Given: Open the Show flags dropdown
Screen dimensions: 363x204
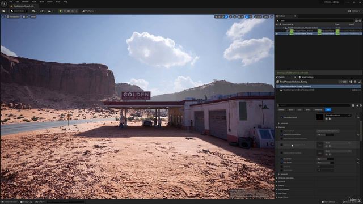Looking at the screenshot, I should pos(33,16).
